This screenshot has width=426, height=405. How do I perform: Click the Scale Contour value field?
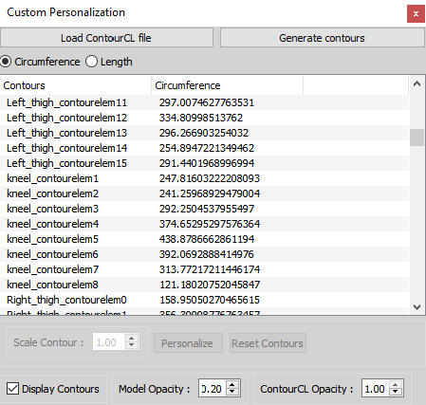pyautogui.click(x=109, y=342)
